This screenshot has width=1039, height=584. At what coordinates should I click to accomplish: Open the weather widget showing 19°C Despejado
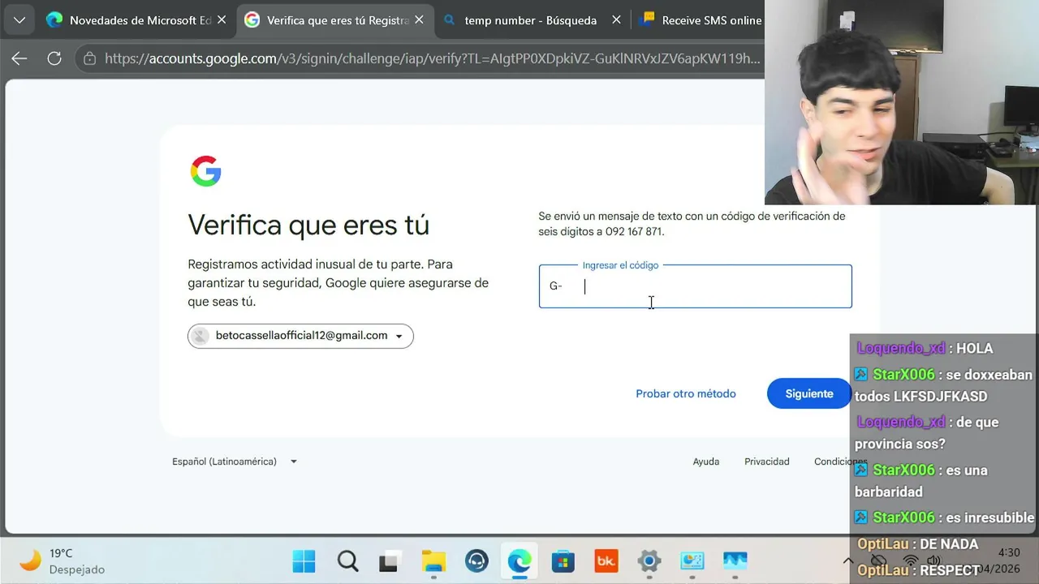62,561
